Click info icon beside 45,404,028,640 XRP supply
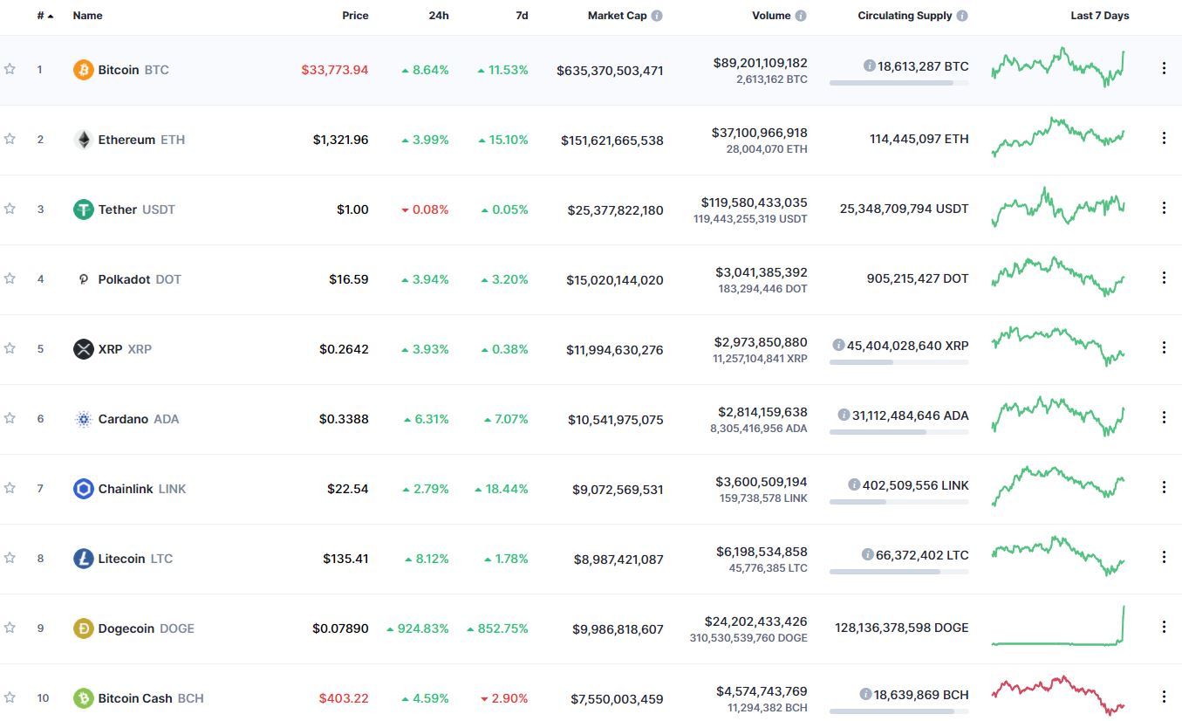Screen dimensions: 1182x721 [837, 345]
